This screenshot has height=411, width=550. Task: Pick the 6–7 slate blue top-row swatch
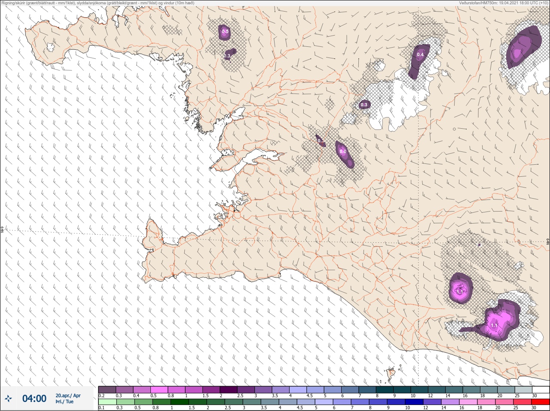pos(350,390)
